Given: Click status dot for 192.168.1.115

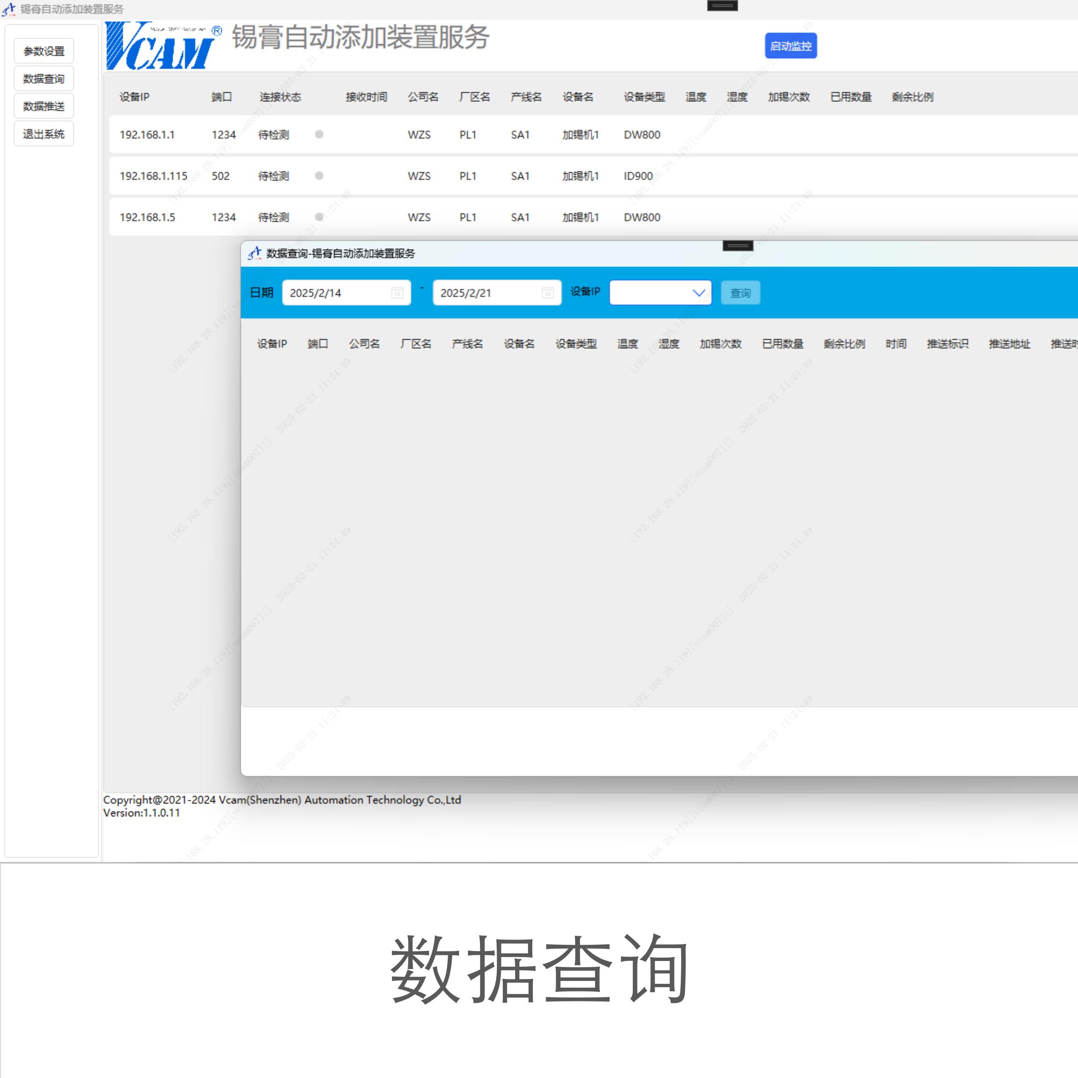Looking at the screenshot, I should [319, 176].
